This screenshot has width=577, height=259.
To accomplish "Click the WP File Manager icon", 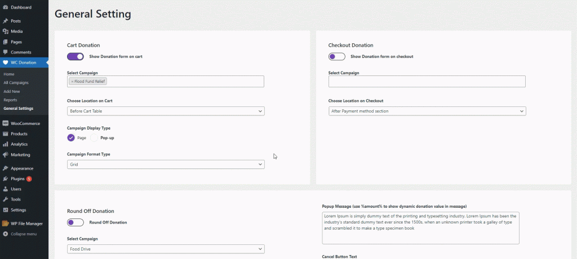I will tap(5, 224).
